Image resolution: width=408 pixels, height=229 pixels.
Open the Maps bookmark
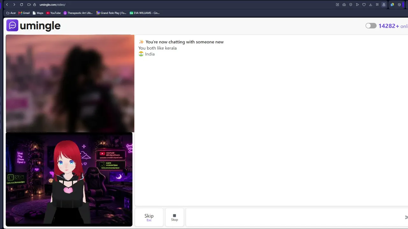38,13
